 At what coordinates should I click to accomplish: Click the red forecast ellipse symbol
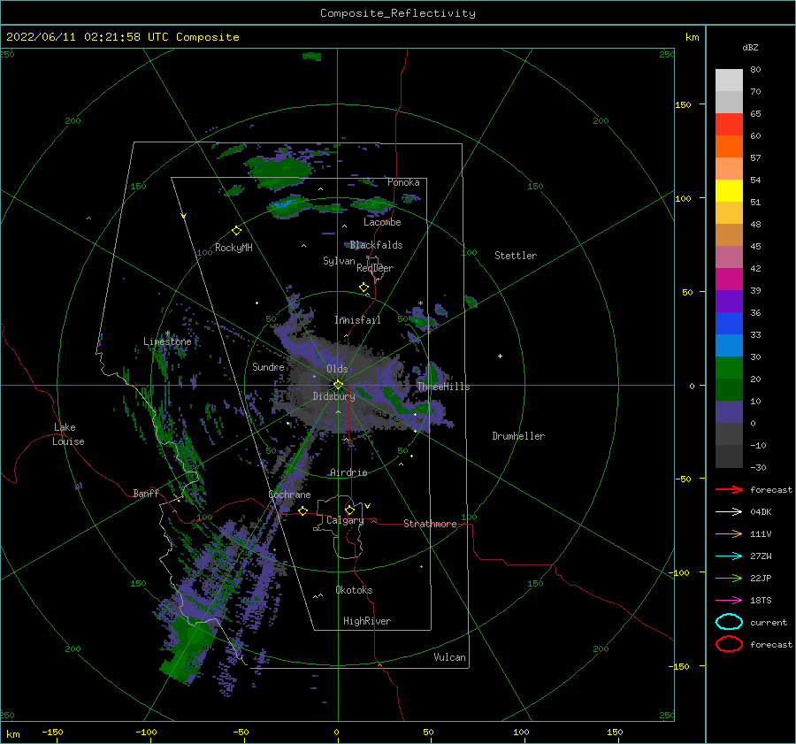pyautogui.click(x=729, y=644)
